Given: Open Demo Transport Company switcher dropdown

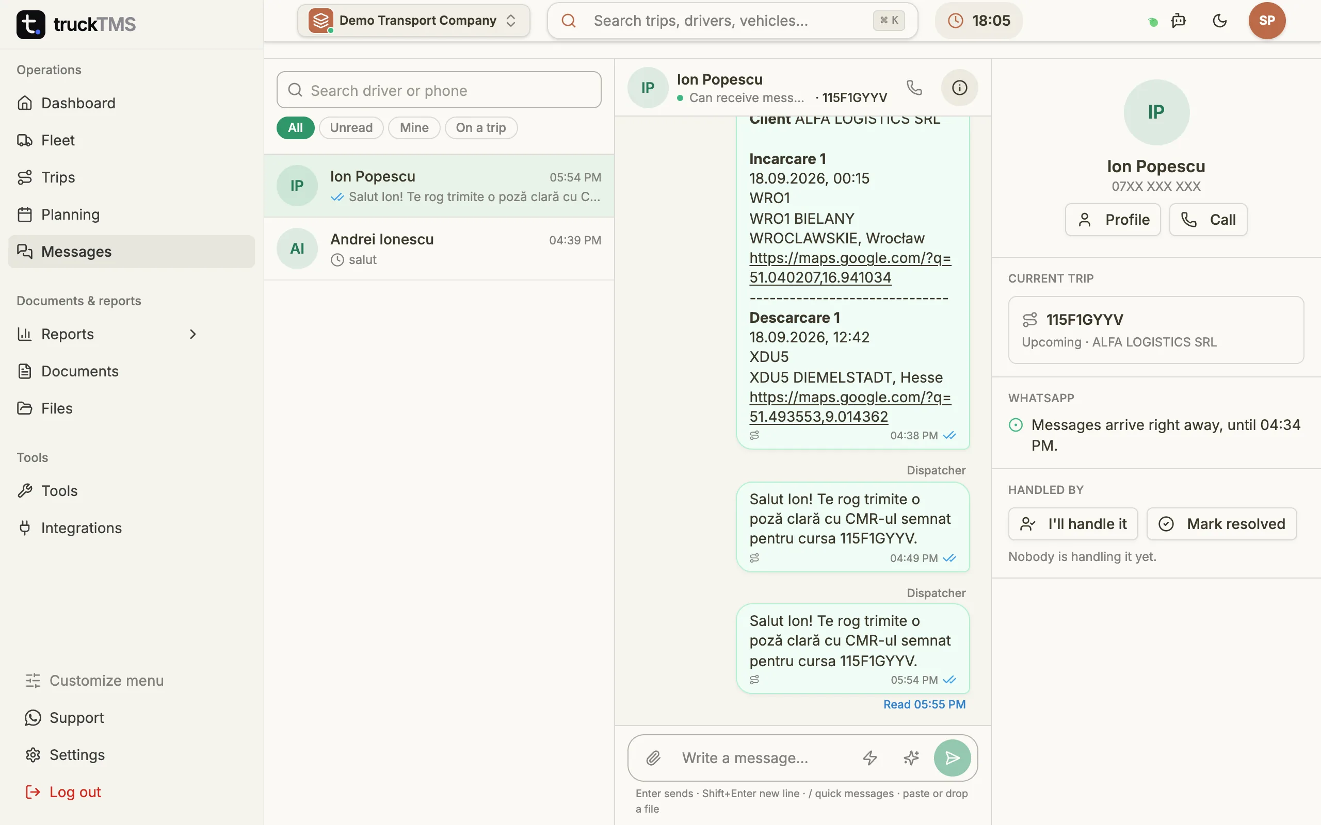Looking at the screenshot, I should (x=414, y=21).
